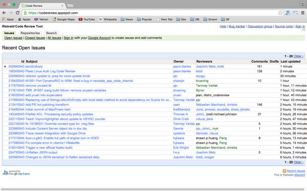307x191 pixels.
Task: Expand the json2csharp issue row triangle
Action: pos(5,66)
